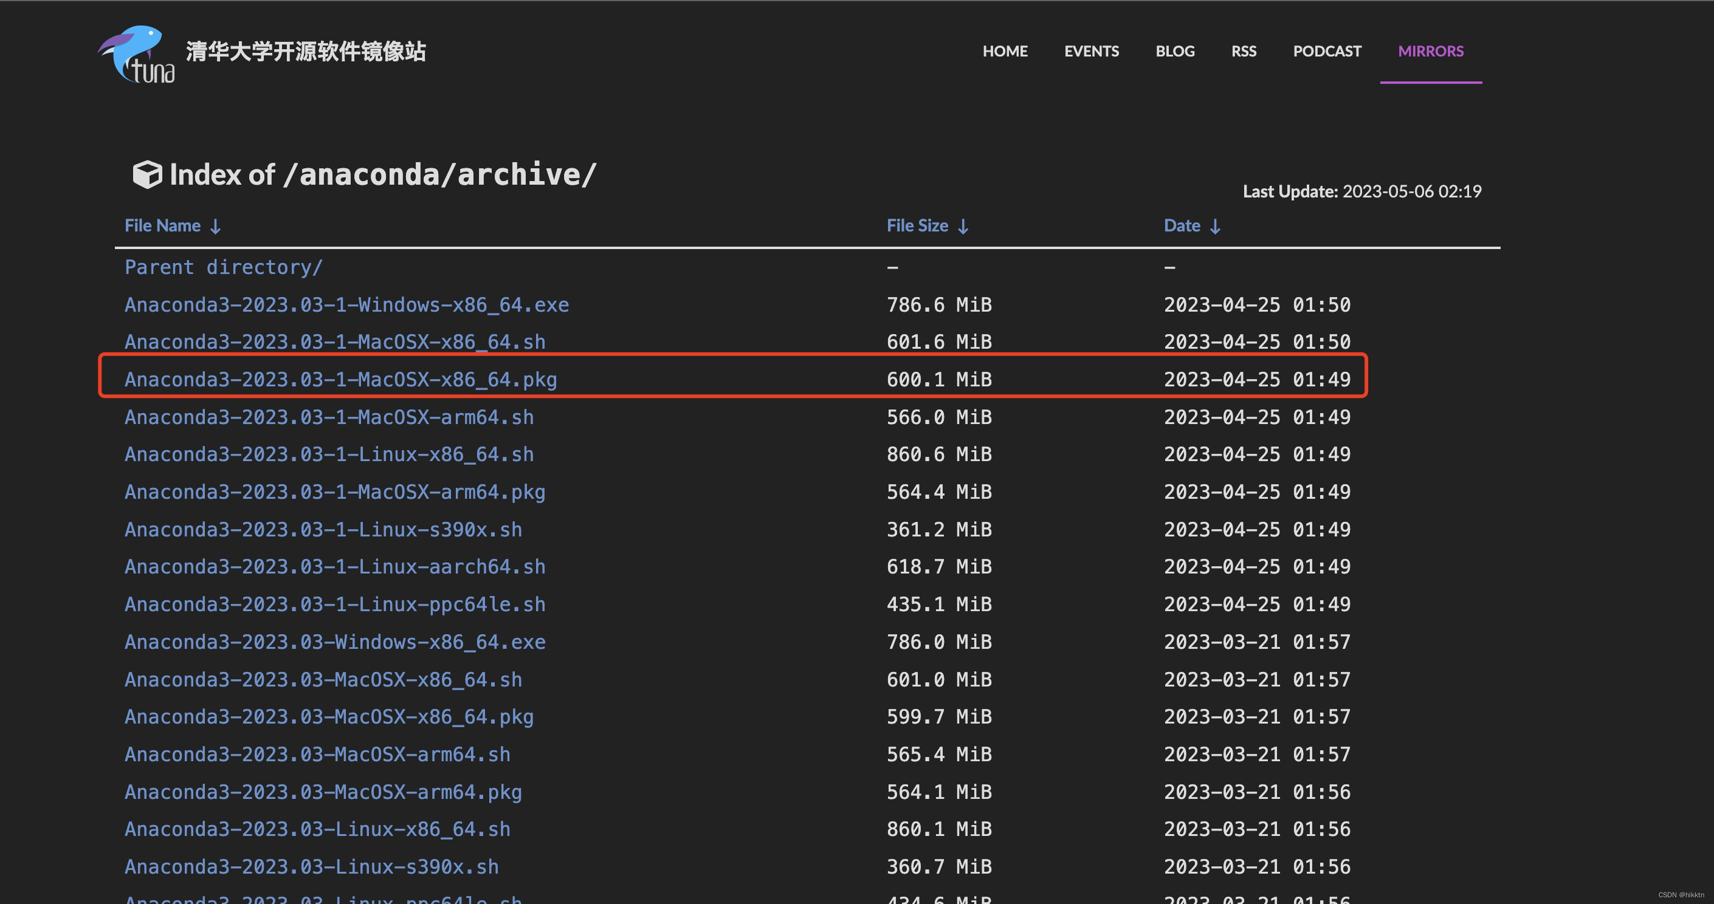Download Anaconda3-2023.03-Linux-s390x.sh
1714x904 pixels.
tap(311, 867)
